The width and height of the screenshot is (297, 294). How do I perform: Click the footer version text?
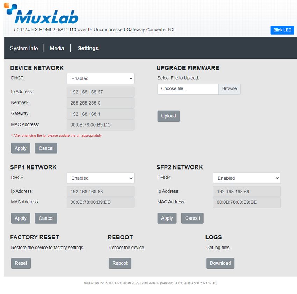pos(151,283)
